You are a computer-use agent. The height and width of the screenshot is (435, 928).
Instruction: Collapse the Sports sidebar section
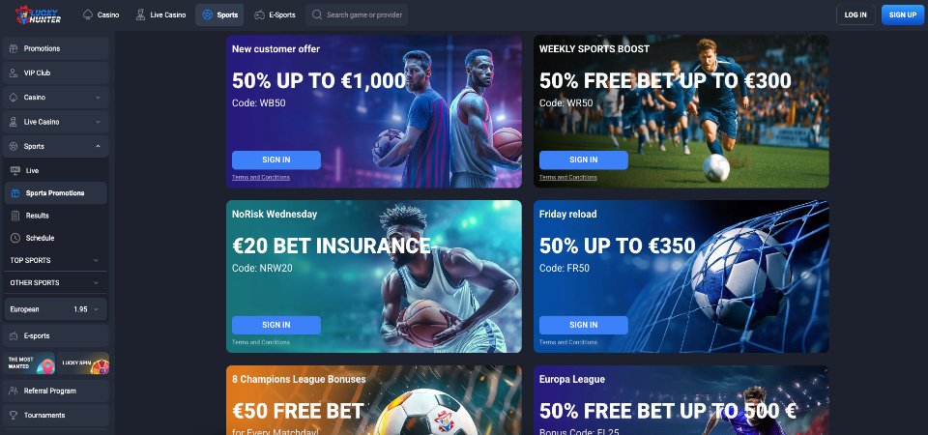click(56, 146)
